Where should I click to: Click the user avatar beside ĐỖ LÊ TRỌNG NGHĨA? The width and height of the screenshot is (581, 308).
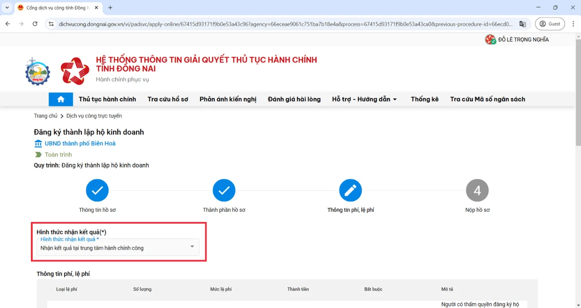click(x=490, y=40)
